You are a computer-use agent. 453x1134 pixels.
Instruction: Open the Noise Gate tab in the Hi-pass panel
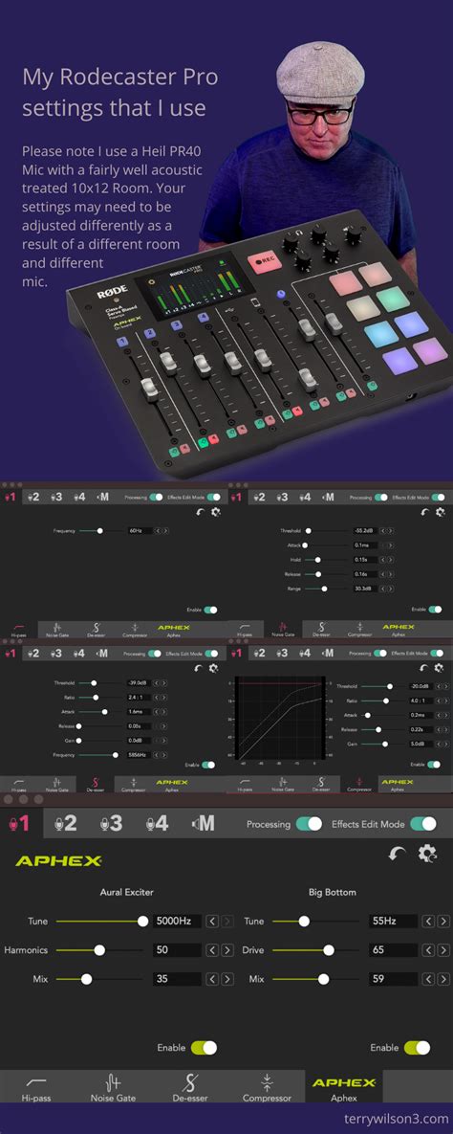[57, 631]
